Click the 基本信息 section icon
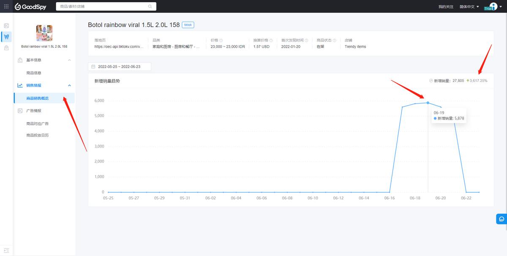 [x=20, y=60]
